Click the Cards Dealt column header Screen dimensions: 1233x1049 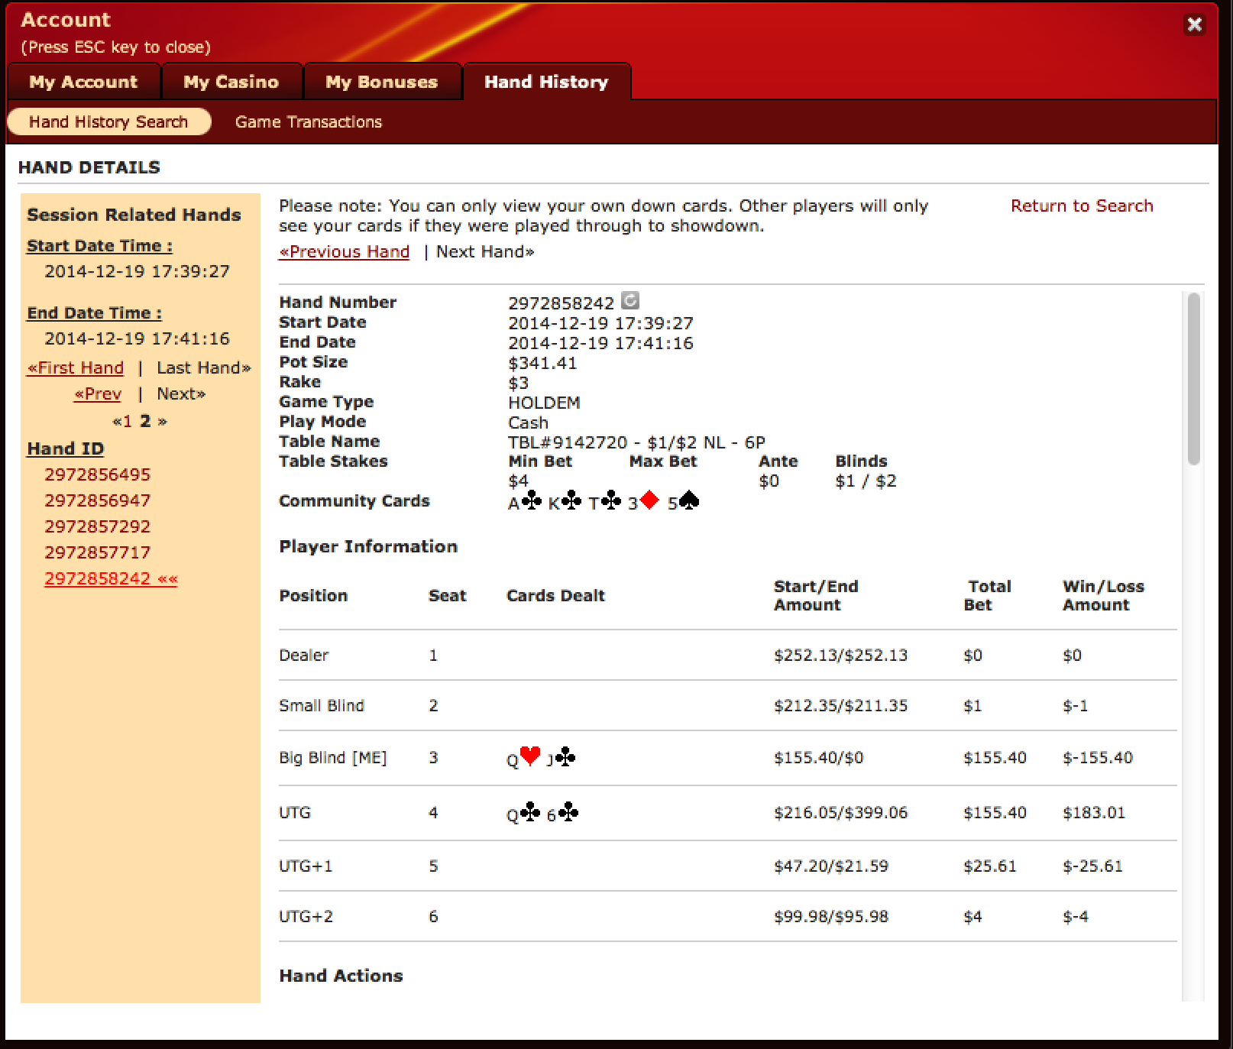(555, 596)
